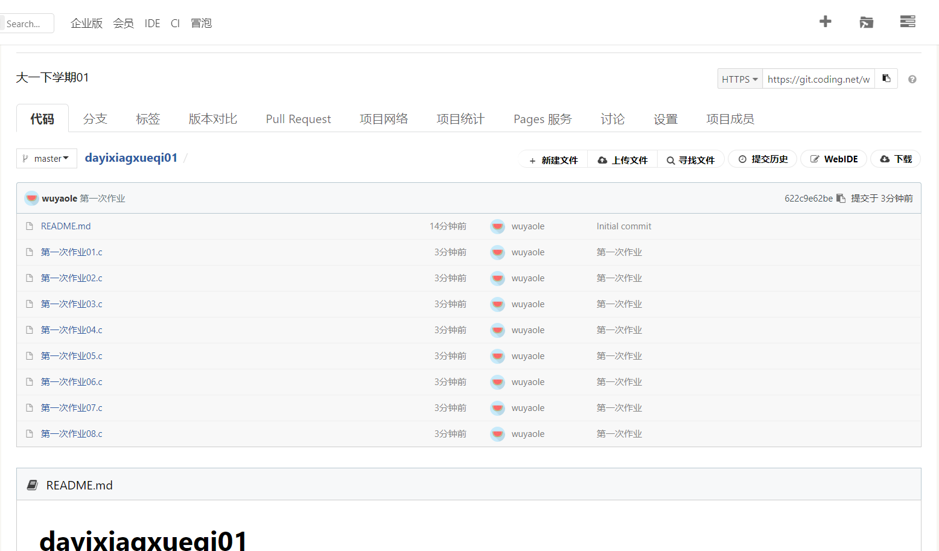Screen dimensions: 939x551
Task: Open file 第一次作业05.c
Action: coord(72,356)
